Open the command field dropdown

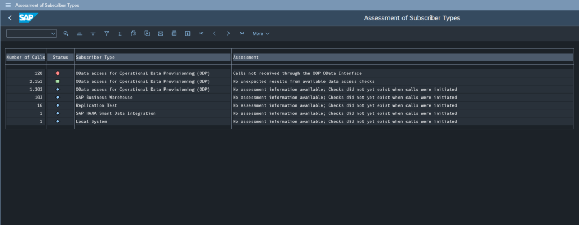point(53,33)
